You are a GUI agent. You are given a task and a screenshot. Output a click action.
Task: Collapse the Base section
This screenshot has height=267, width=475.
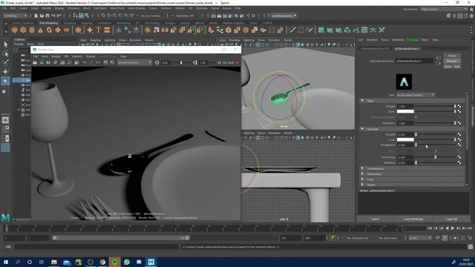click(362, 101)
